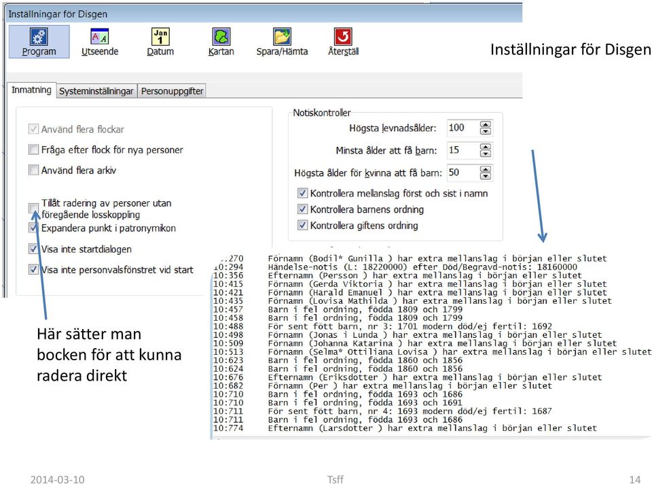Image resolution: width=652 pixels, height=484 pixels.
Task: Open the Kartan map settings
Action: (x=221, y=41)
